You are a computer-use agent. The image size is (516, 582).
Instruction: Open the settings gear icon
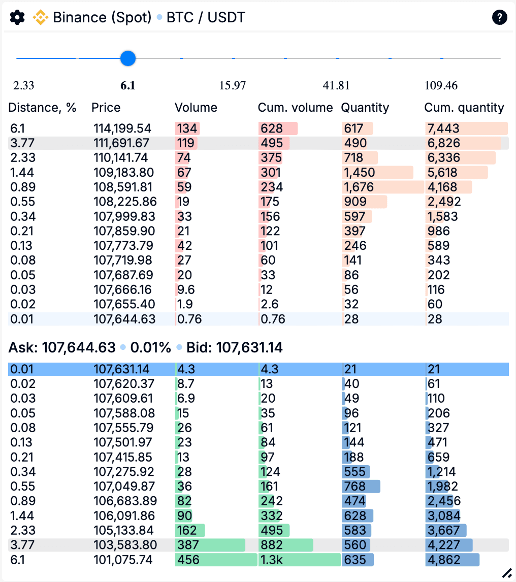pos(17,18)
